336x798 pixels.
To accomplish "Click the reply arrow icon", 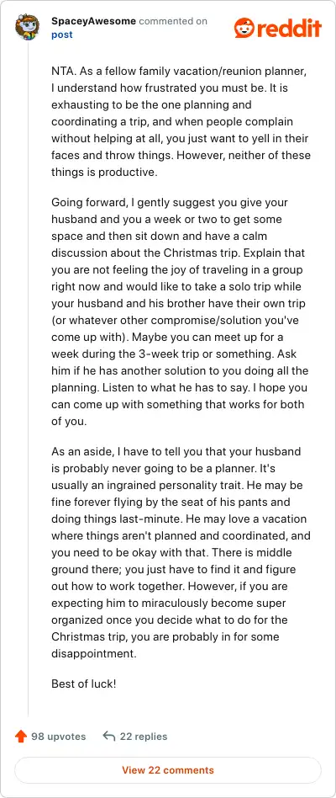I will pos(108,736).
